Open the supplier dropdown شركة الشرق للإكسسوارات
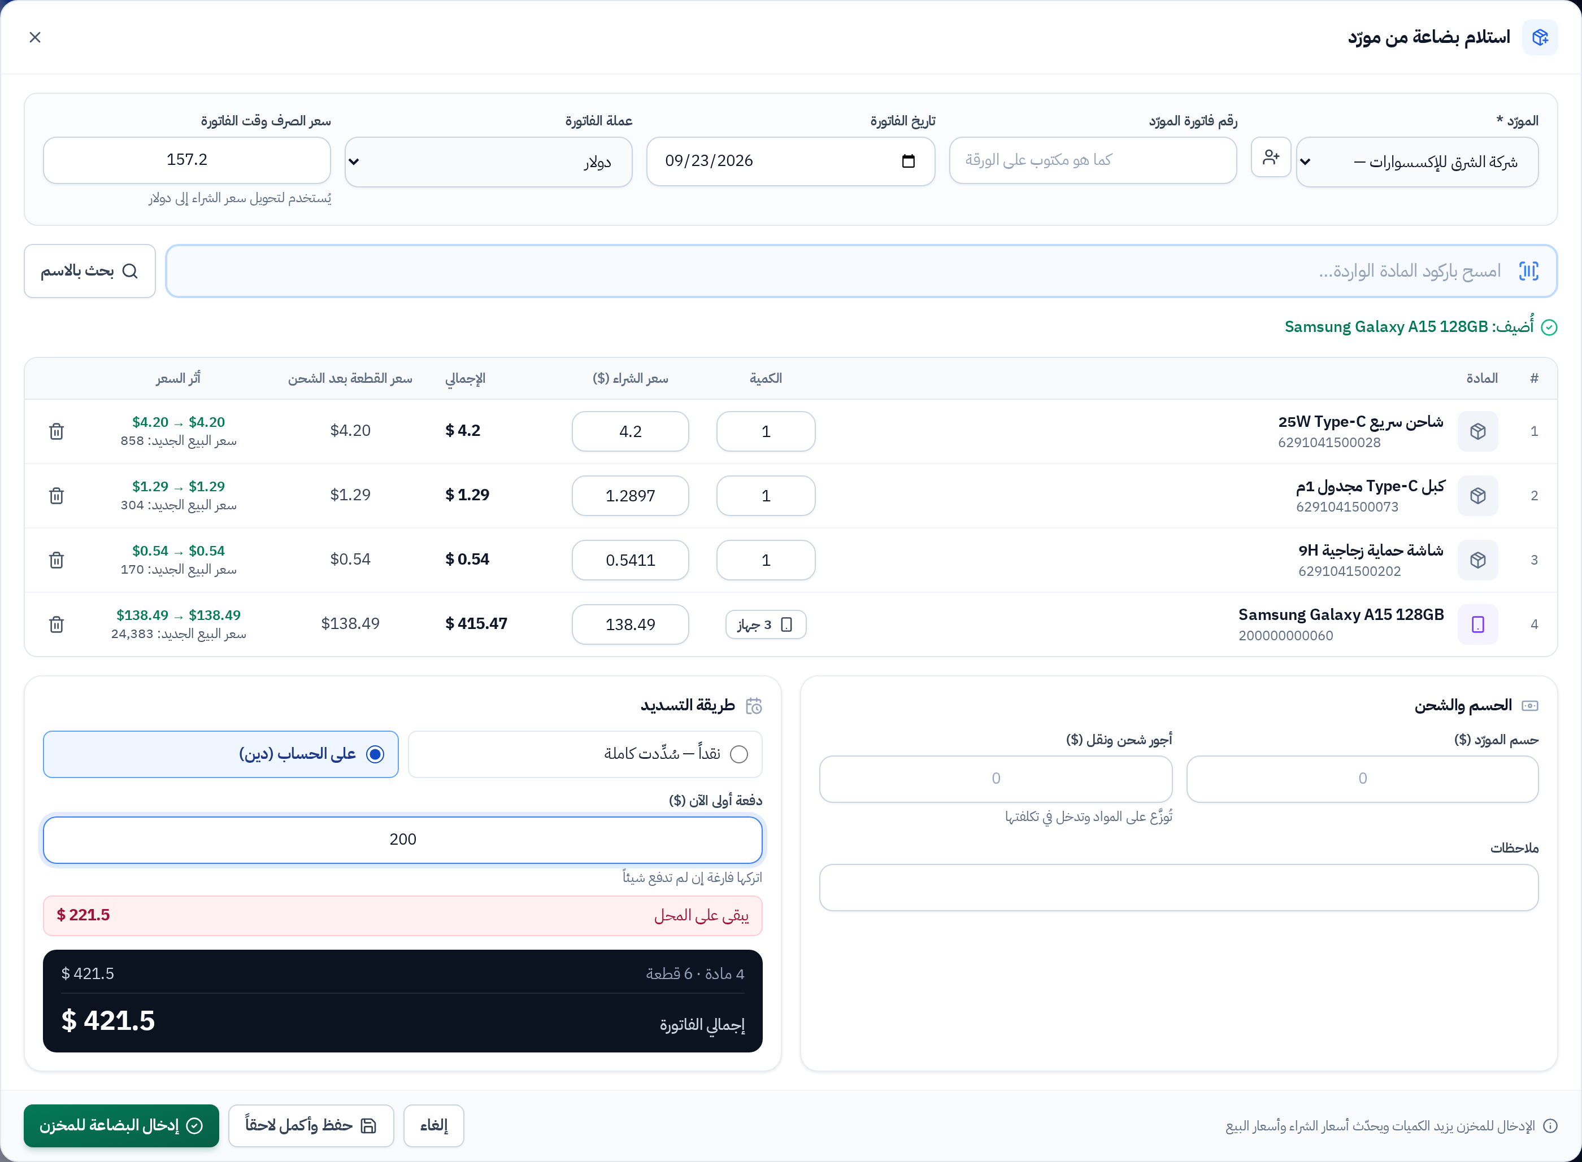This screenshot has width=1582, height=1162. pyautogui.click(x=1418, y=162)
